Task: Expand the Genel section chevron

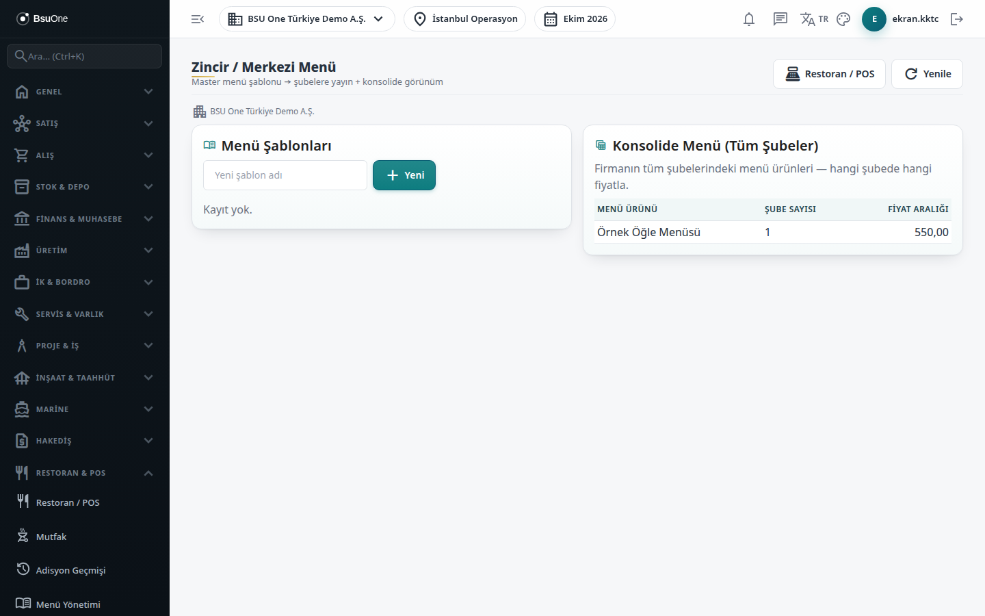Action: [x=148, y=92]
